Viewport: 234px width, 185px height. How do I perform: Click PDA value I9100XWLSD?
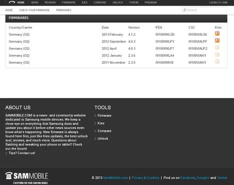[165, 34]
